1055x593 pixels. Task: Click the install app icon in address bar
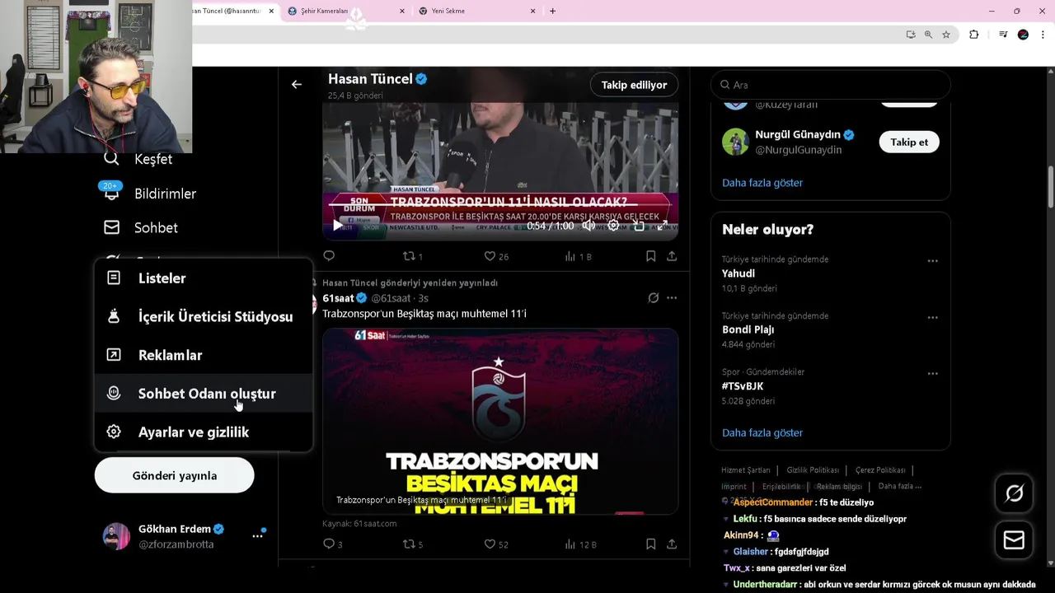point(910,35)
